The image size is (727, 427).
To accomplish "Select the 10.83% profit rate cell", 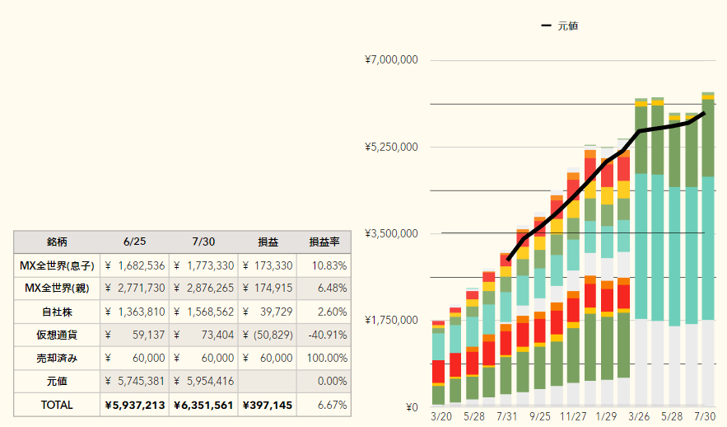I will (x=324, y=265).
